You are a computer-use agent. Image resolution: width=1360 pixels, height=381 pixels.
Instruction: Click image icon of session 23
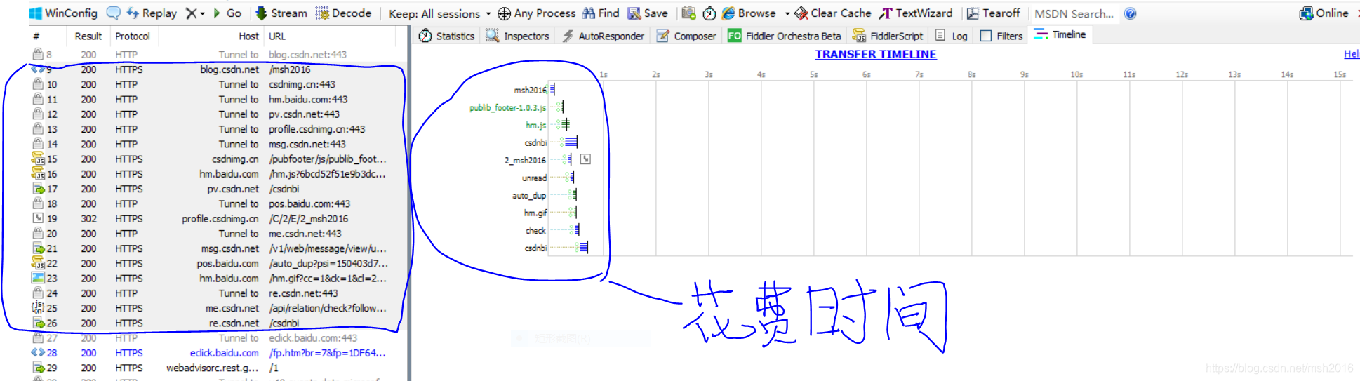pyautogui.click(x=38, y=278)
